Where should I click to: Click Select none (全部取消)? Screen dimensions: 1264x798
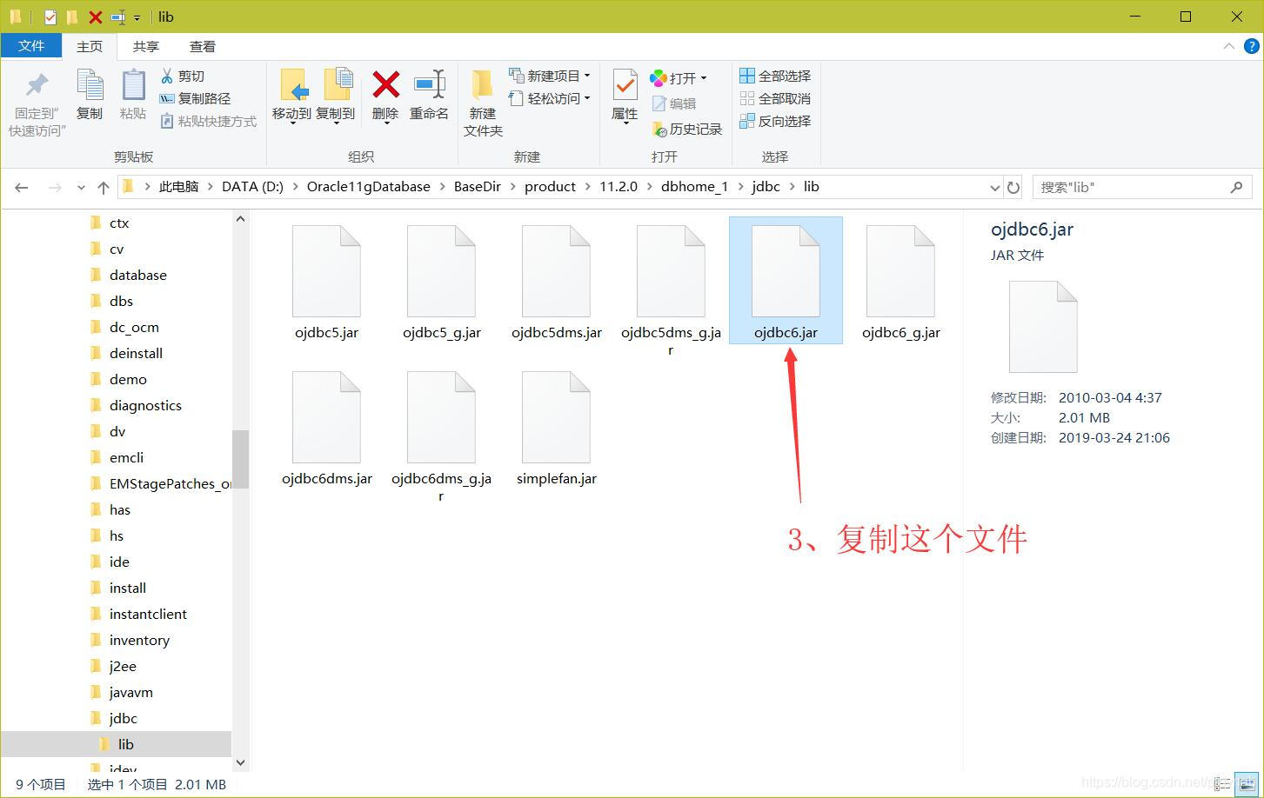[775, 98]
